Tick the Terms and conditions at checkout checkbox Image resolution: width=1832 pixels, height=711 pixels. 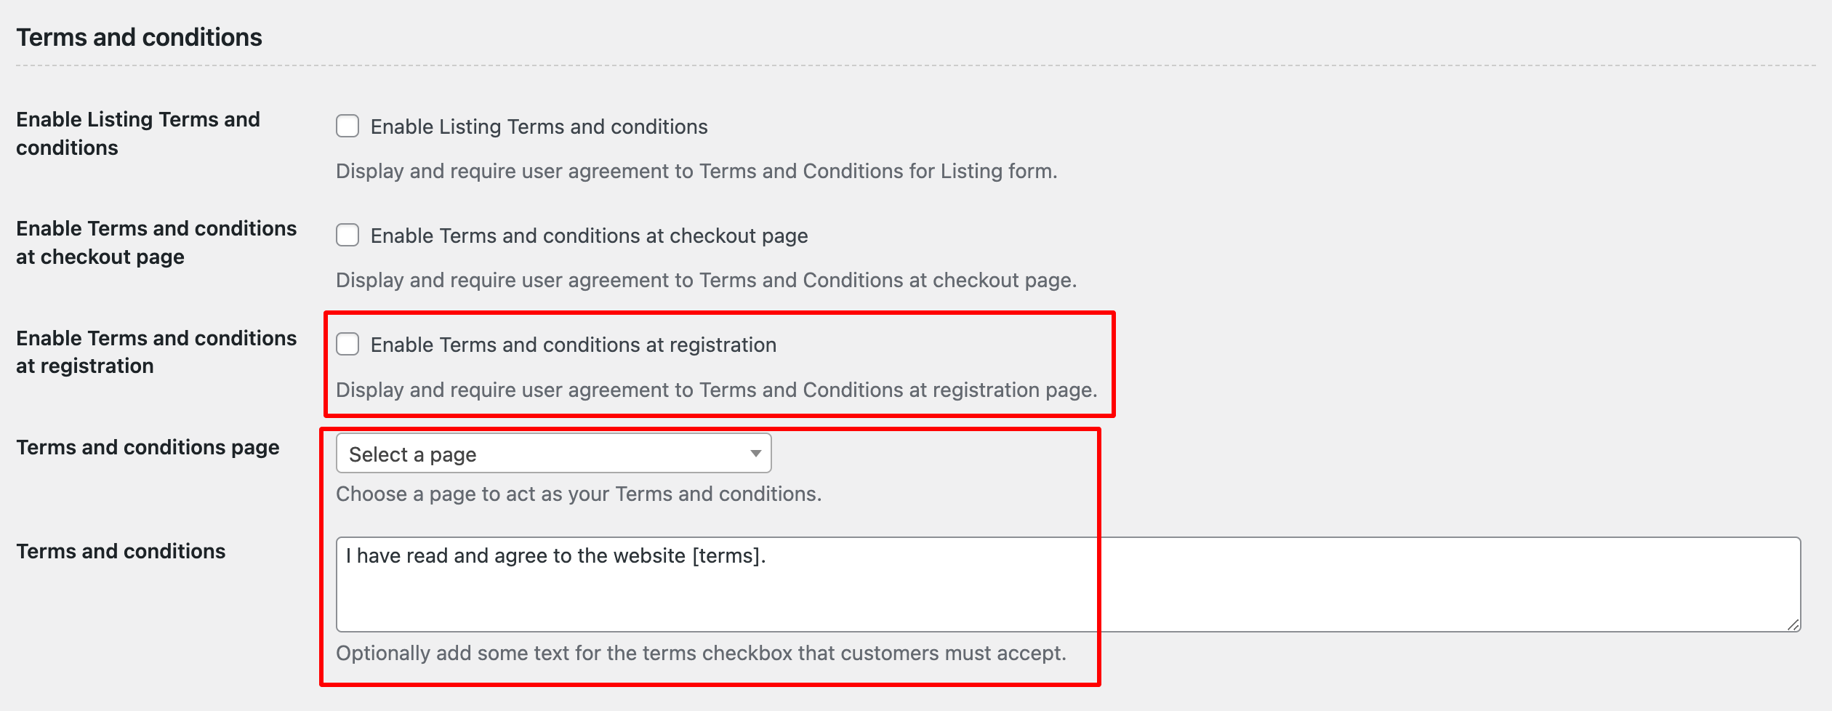point(347,235)
